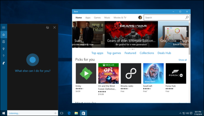Click the music recognition icon in Cortana

[x=47, y=27]
